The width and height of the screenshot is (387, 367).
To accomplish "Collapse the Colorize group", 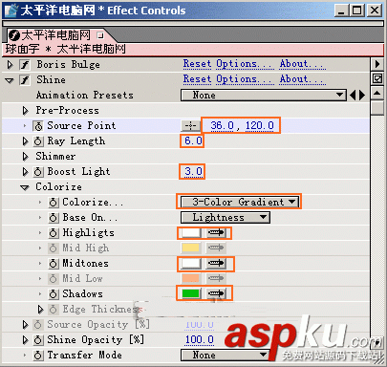I will coord(25,187).
